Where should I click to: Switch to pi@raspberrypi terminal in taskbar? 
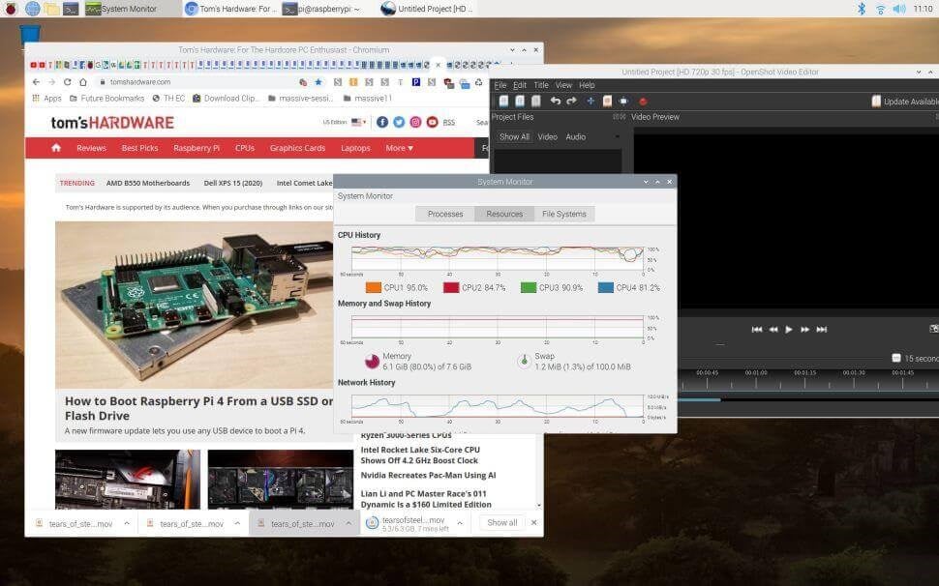(320, 9)
